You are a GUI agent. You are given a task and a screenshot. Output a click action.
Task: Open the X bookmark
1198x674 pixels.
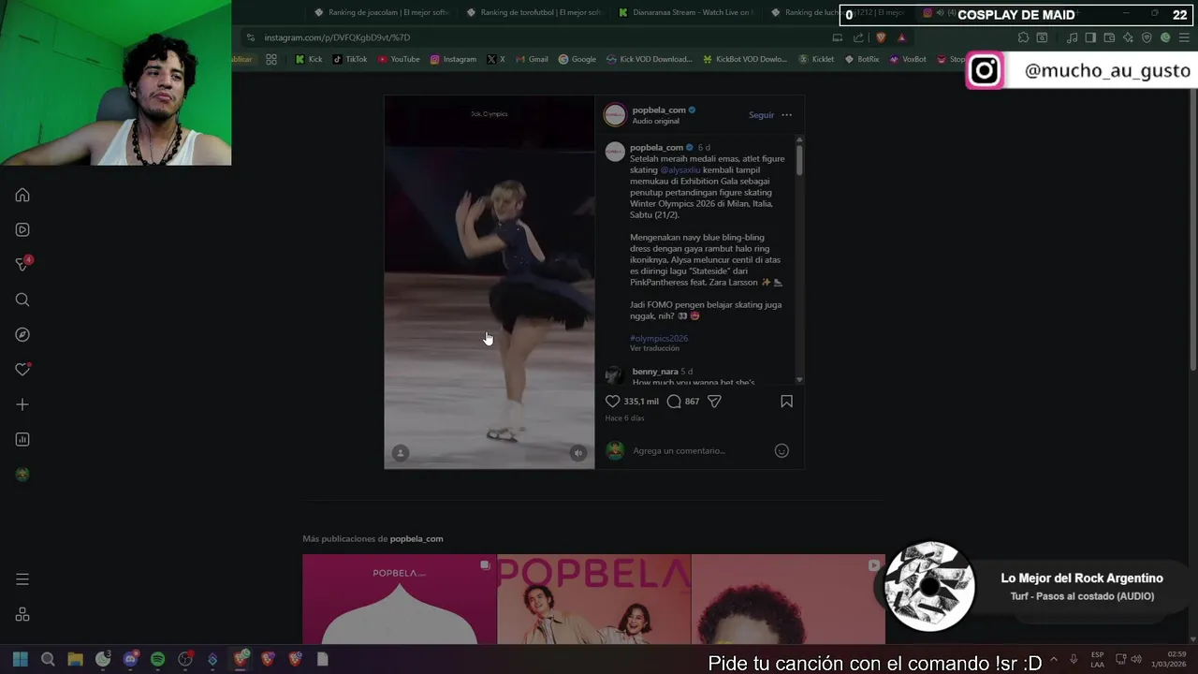point(496,59)
